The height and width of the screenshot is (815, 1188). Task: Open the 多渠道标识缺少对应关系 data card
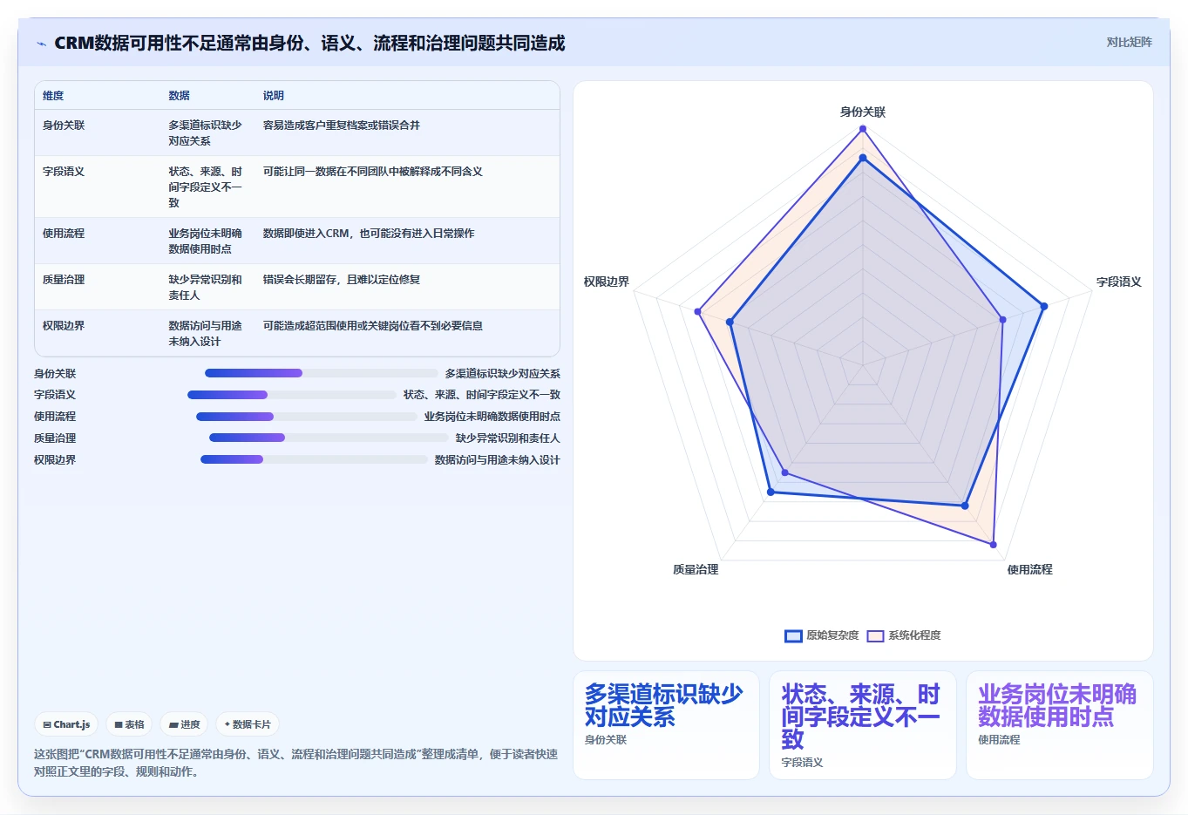[666, 725]
